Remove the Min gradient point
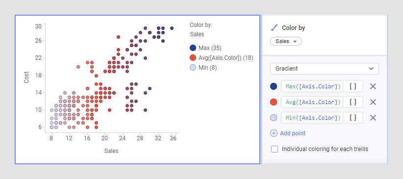 [x=373, y=118]
